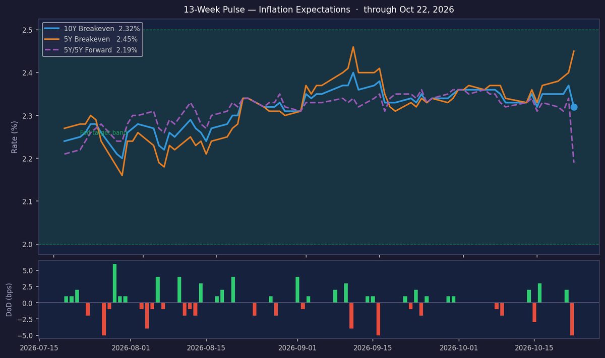The width and height of the screenshot is (605, 358).
Task: Click the 'DoD (bps)' y-axis label
Action: [9, 300]
